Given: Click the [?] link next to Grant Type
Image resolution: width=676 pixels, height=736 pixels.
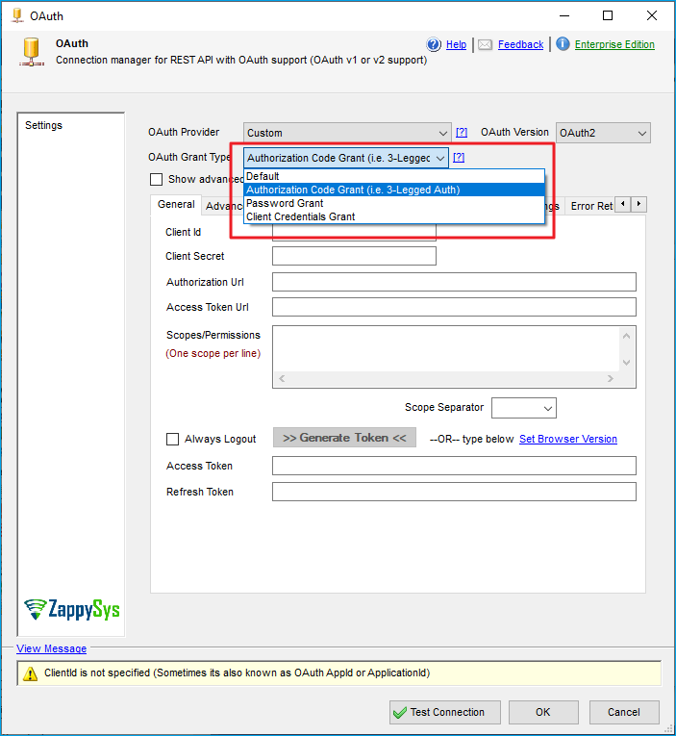Looking at the screenshot, I should [x=459, y=157].
